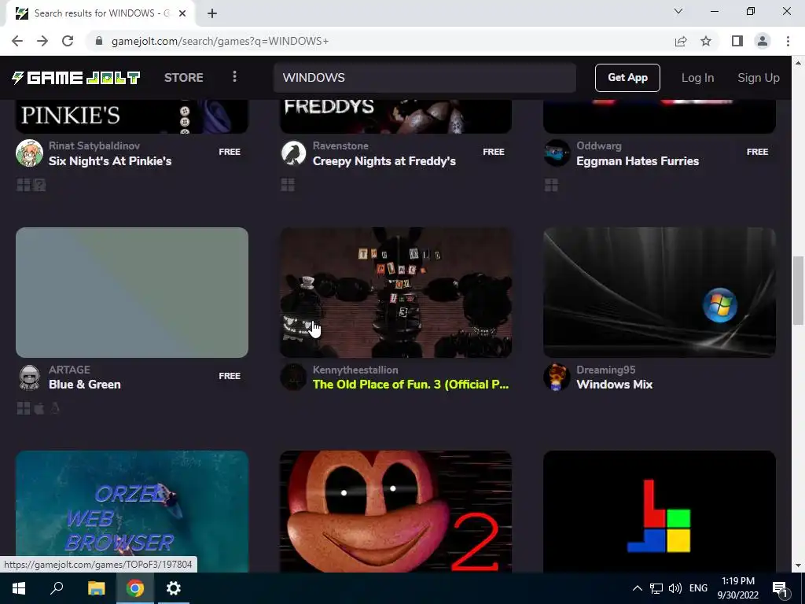Open Kennytheestallion's avatar
Viewport: 805px width, 604px height.
coord(294,377)
